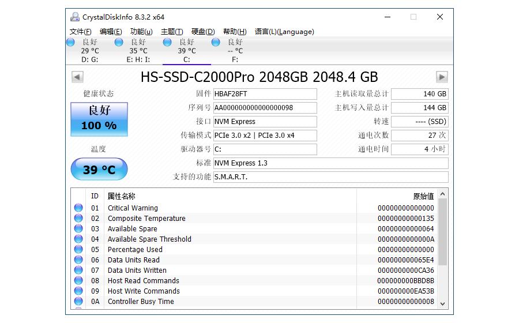This screenshot has height=323, width=519.
Task: Click raw value 00000000000135
Action: pyautogui.click(x=406, y=219)
